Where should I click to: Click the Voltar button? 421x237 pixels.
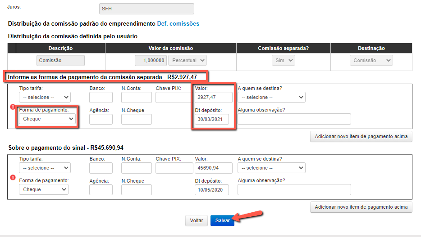pos(196,221)
